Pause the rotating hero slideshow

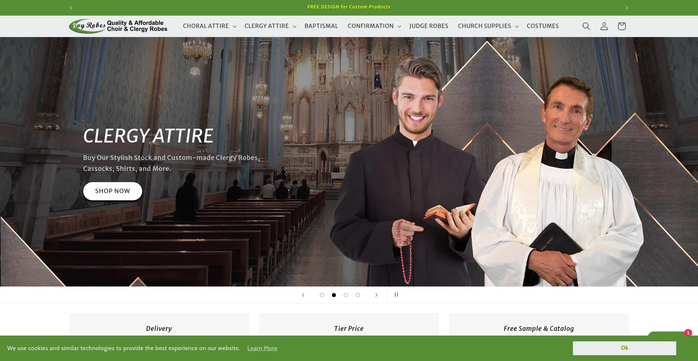(x=396, y=295)
